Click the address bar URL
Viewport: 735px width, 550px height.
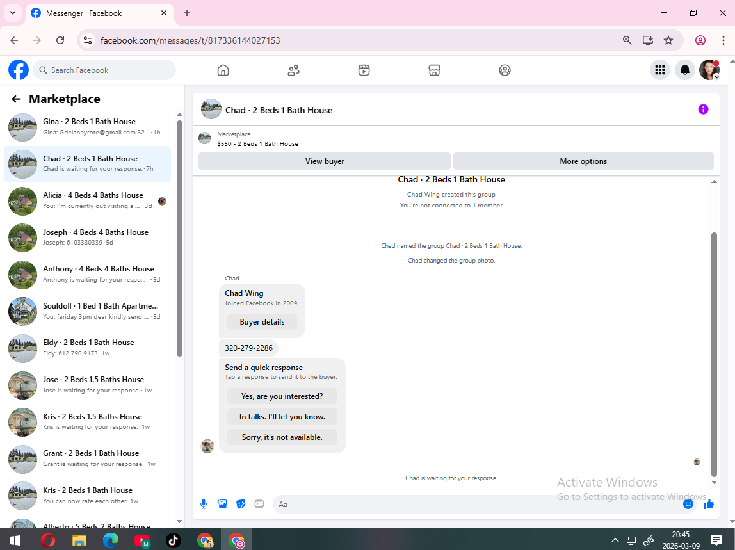pos(190,40)
